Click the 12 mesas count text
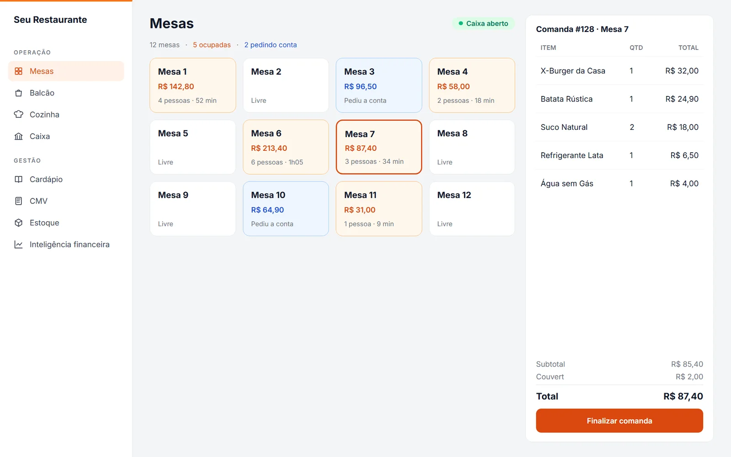This screenshot has width=731, height=457. [x=164, y=45]
